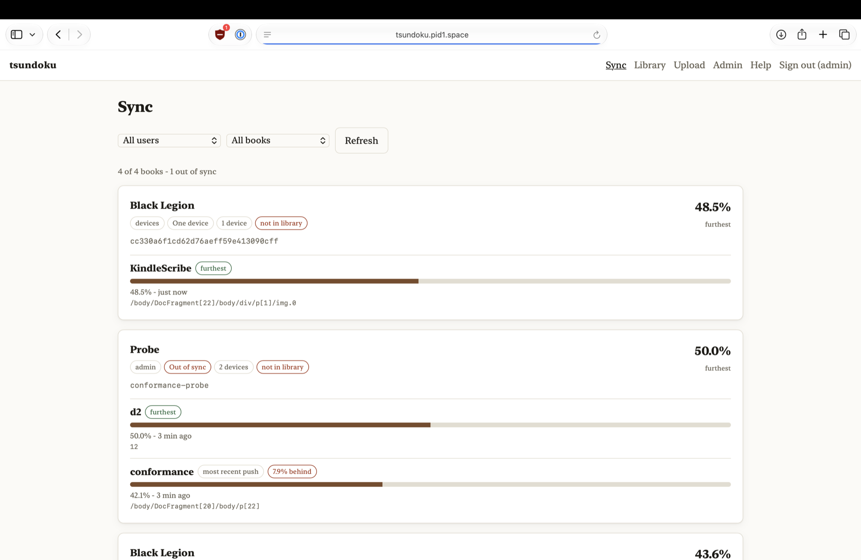
Task: Click the admin user badge on Probe
Action: coord(146,367)
